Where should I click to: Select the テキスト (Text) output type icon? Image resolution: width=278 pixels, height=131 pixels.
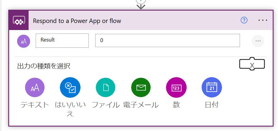(35, 87)
